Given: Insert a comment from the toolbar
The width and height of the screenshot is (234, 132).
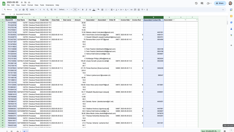Looking at the screenshot, I should click(135, 10).
